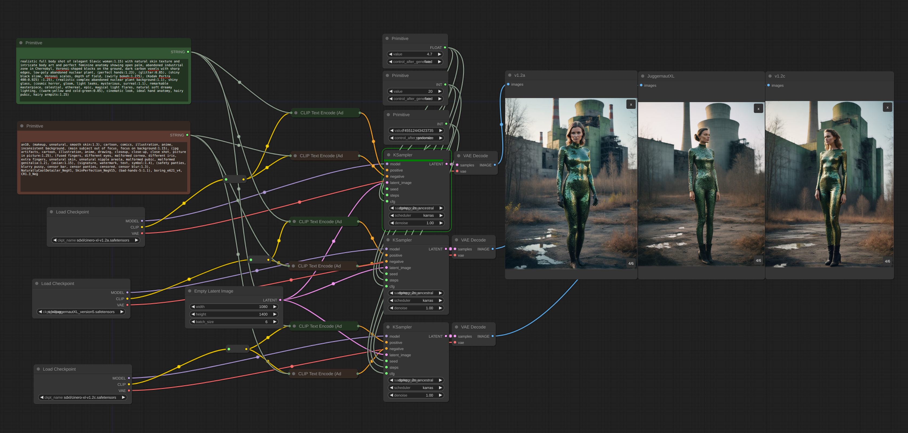The width and height of the screenshot is (908, 433).
Task: Click the v1.2a generated image thumbnail
Action: 571,183
